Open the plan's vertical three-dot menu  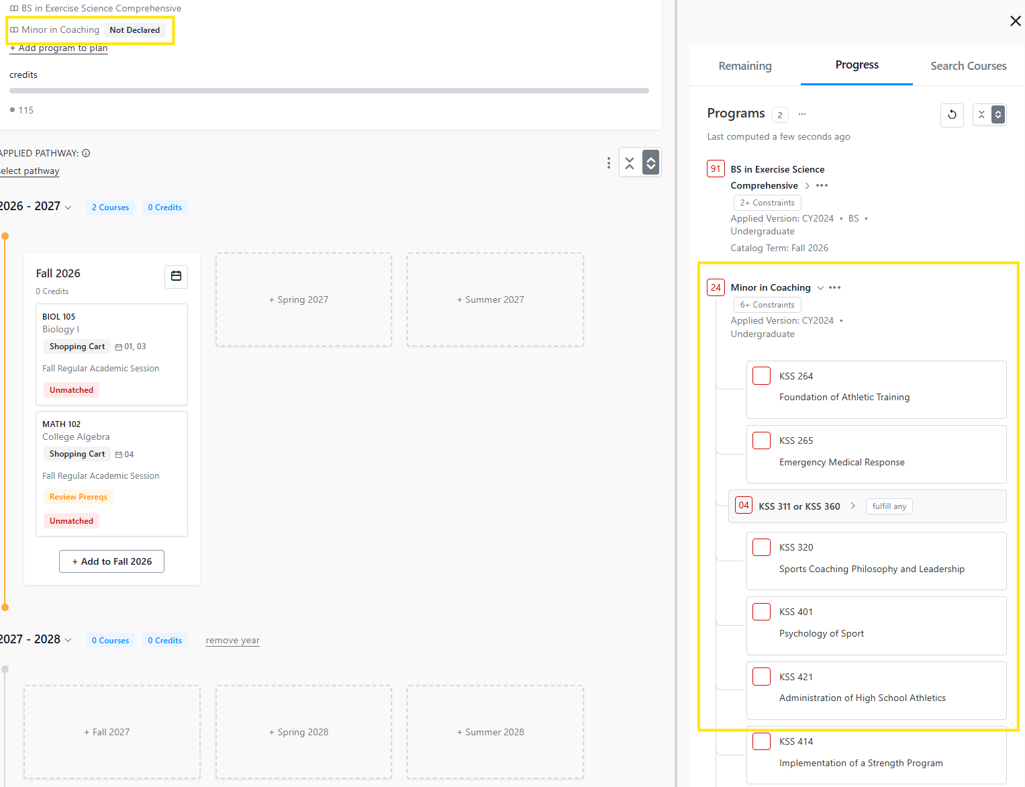pyautogui.click(x=609, y=163)
